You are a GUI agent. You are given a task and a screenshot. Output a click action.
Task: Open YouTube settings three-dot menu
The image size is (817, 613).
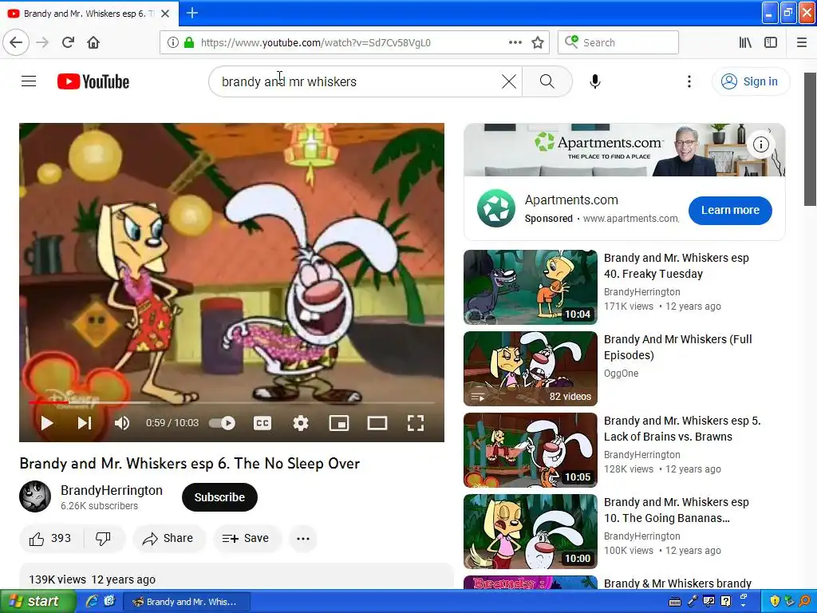coord(689,81)
